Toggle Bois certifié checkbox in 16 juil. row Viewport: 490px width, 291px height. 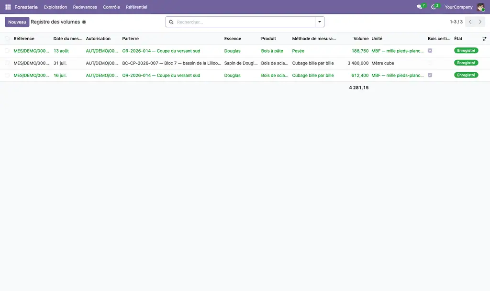tap(430, 75)
